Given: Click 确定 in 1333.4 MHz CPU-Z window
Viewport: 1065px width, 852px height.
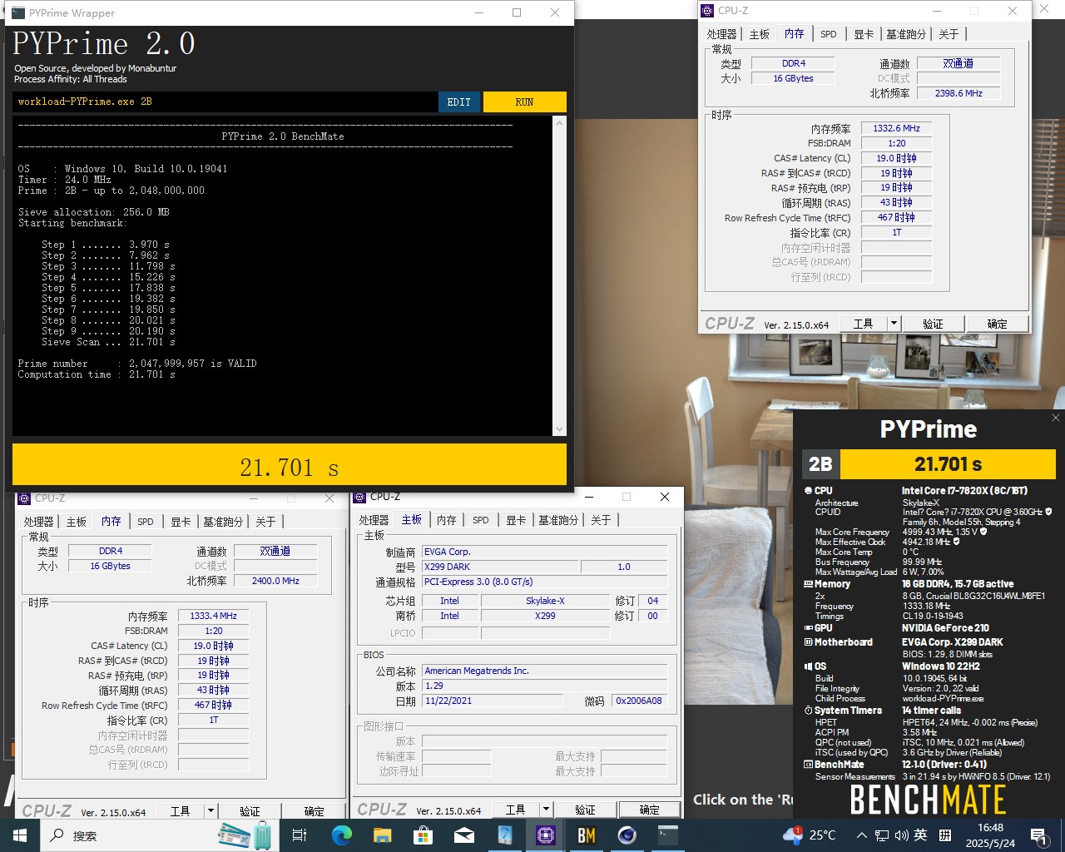Looking at the screenshot, I should 314,810.
